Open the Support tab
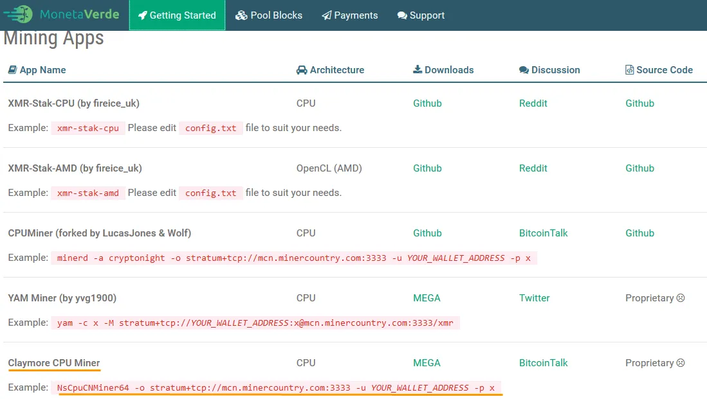Viewport: 707px width, 399px height. point(421,15)
